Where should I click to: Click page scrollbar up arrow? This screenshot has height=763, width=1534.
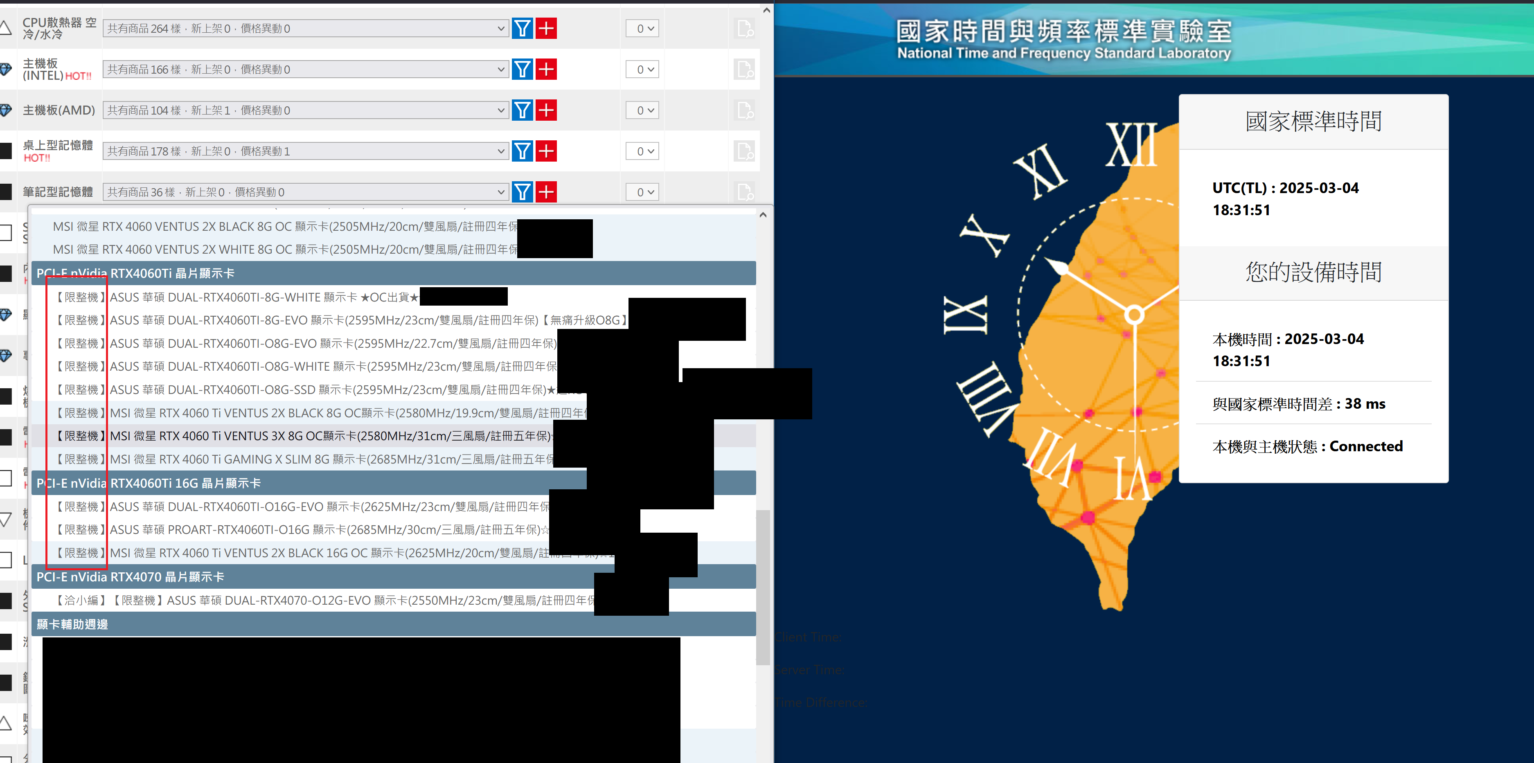click(x=766, y=10)
